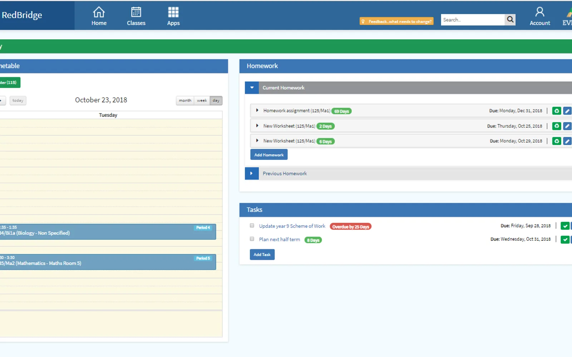Jump the timetable to today

coord(18,101)
